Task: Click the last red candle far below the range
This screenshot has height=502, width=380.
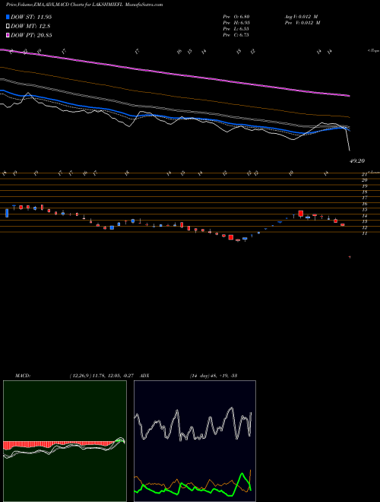Action: click(x=350, y=257)
